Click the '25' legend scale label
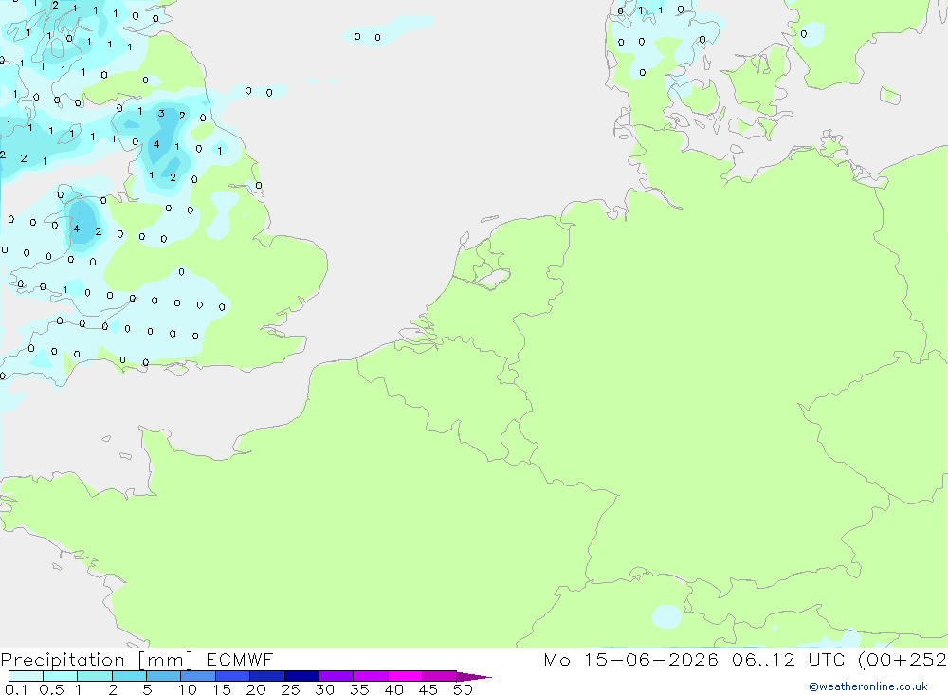The height and width of the screenshot is (695, 948). (291, 689)
